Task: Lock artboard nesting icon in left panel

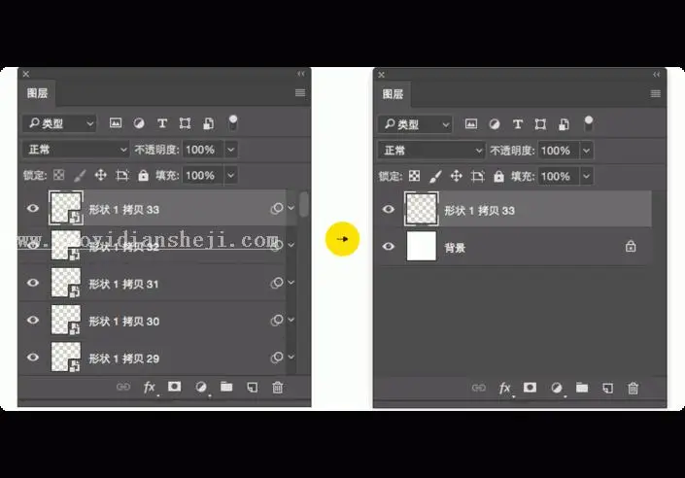Action: tap(121, 175)
